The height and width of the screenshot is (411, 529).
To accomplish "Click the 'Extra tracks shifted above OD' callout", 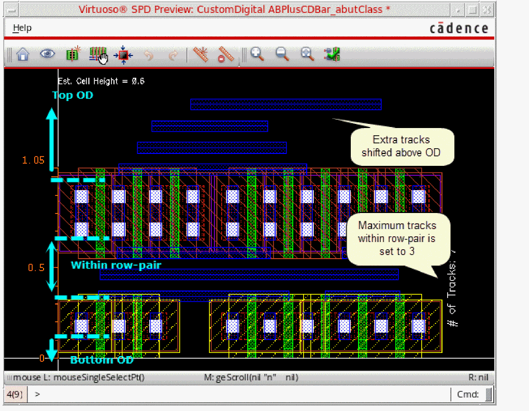I will [402, 146].
